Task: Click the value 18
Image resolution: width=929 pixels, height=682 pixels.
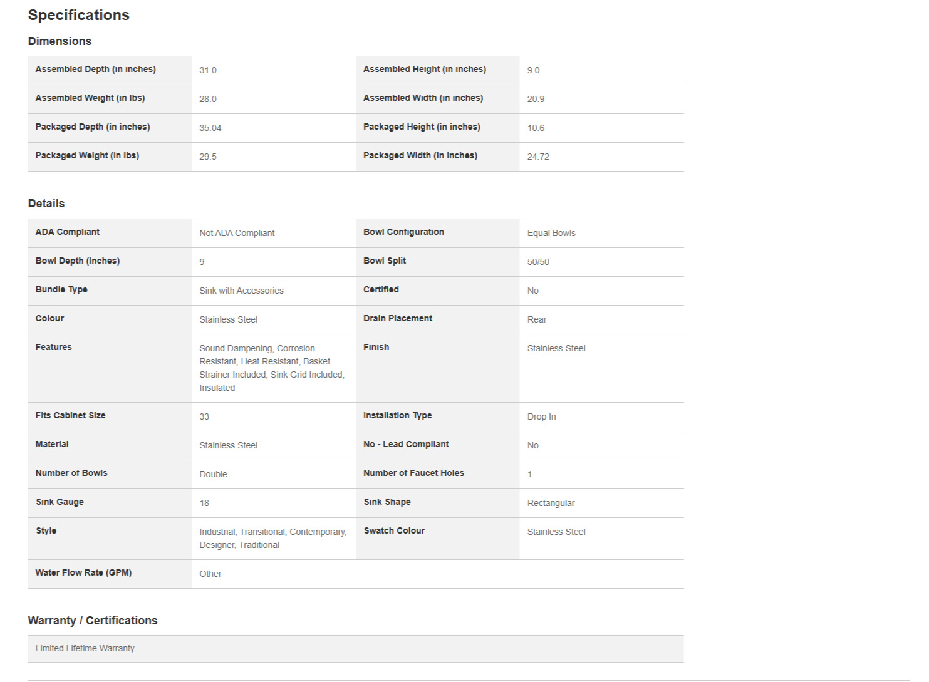Action: tap(204, 503)
